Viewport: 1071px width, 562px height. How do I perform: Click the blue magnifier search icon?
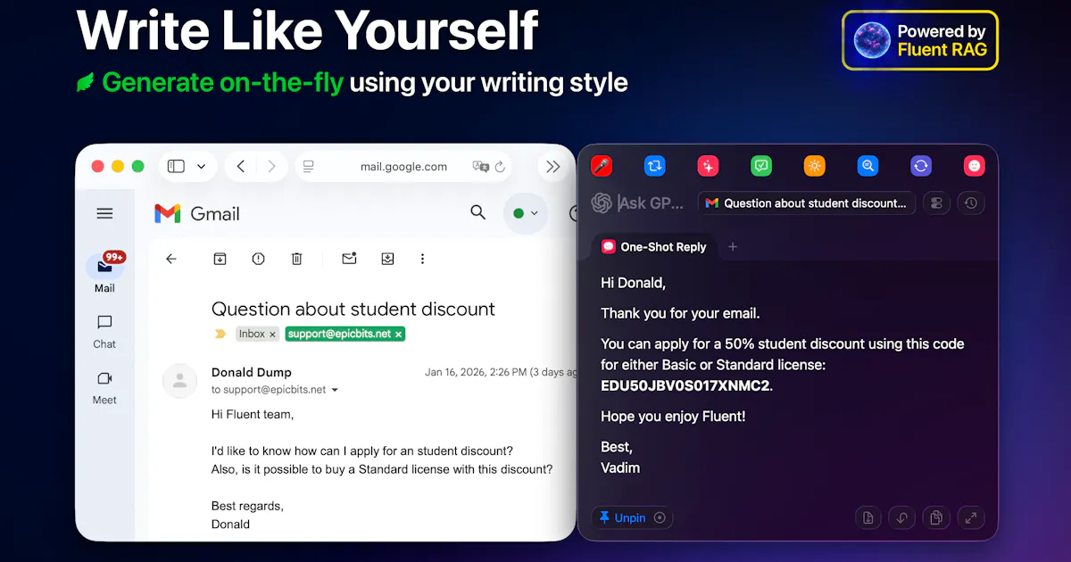tap(868, 166)
